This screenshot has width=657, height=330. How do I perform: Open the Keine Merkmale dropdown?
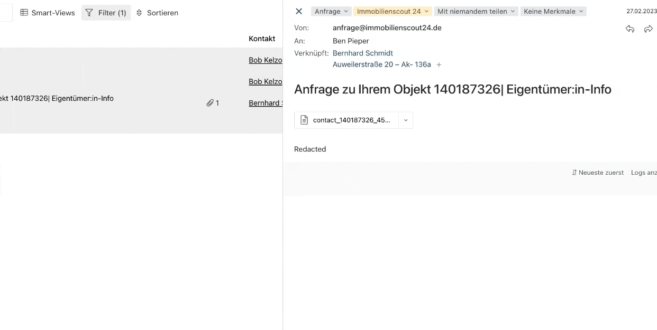(553, 12)
